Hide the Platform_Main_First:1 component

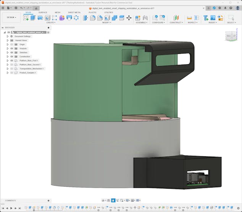[11, 60]
